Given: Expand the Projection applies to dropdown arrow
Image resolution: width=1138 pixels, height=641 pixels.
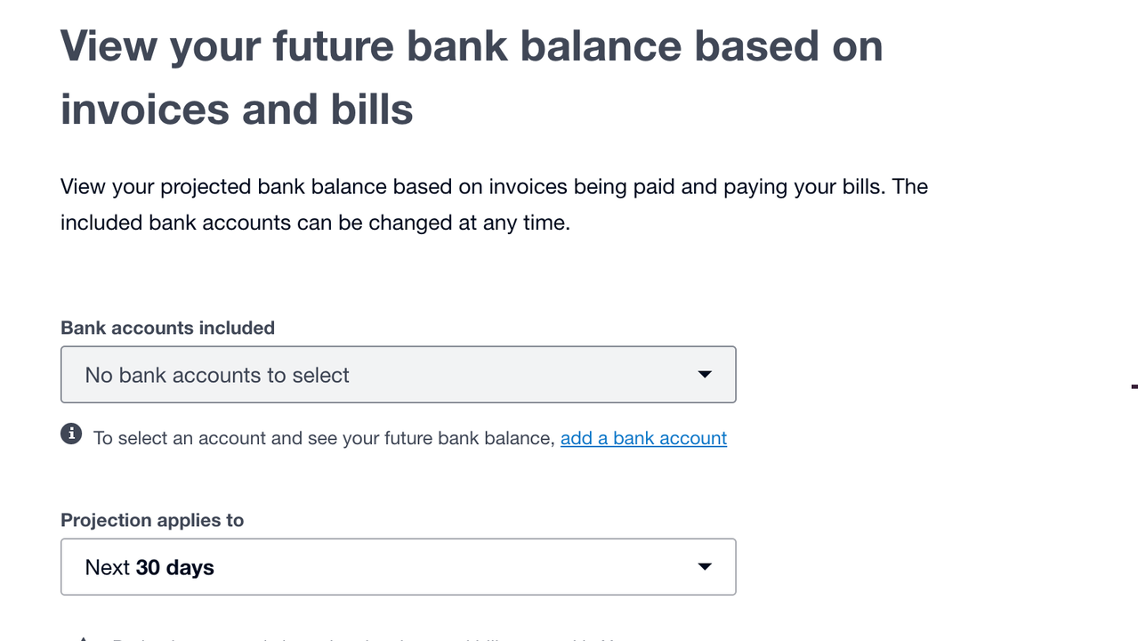Looking at the screenshot, I should click(705, 567).
